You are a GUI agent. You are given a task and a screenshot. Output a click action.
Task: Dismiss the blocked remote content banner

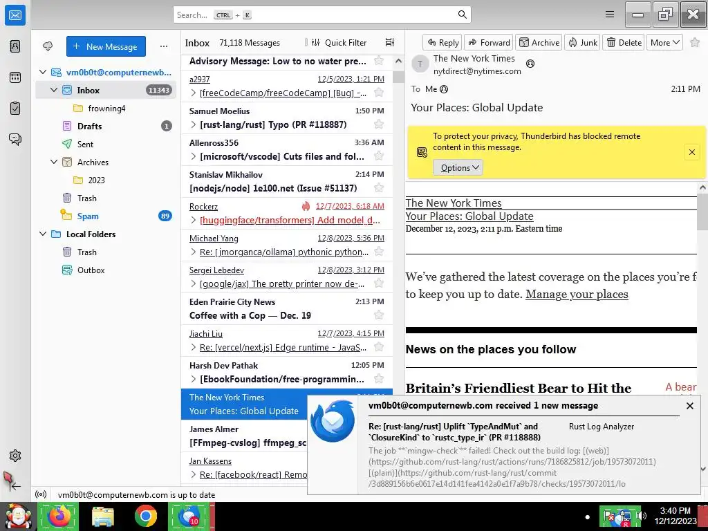pyautogui.click(x=691, y=152)
